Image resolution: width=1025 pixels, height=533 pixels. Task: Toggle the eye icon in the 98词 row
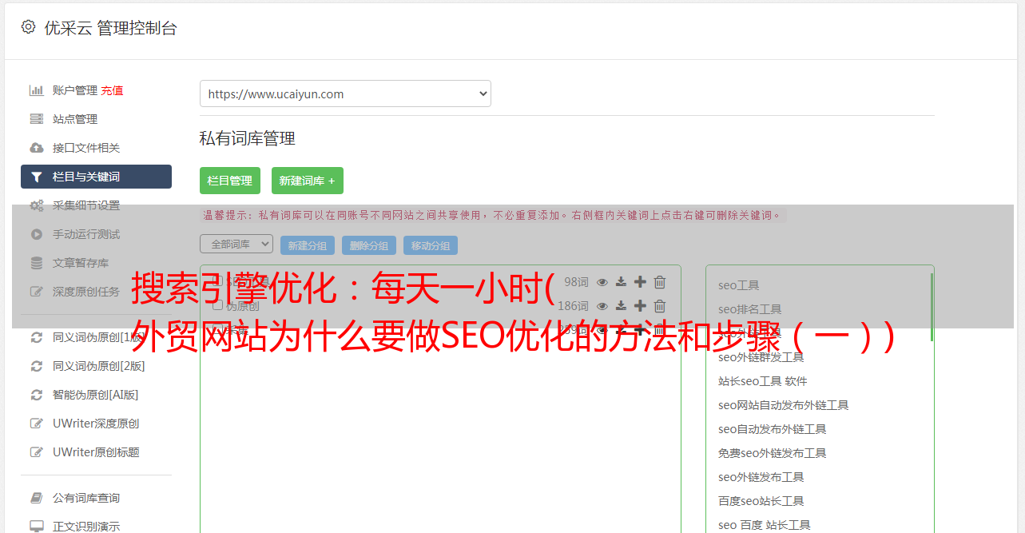click(602, 282)
